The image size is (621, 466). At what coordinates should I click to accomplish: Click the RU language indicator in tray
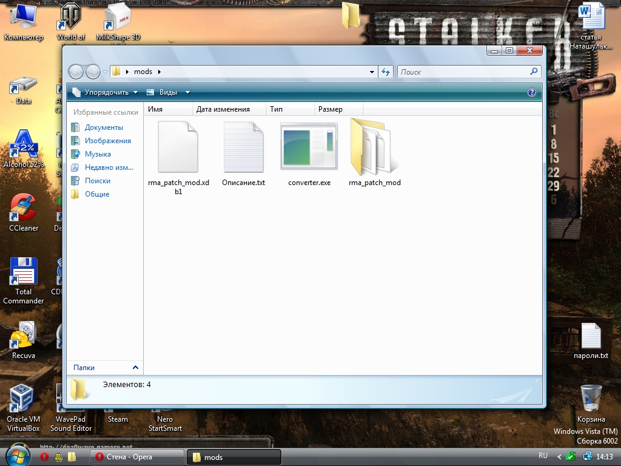click(543, 455)
